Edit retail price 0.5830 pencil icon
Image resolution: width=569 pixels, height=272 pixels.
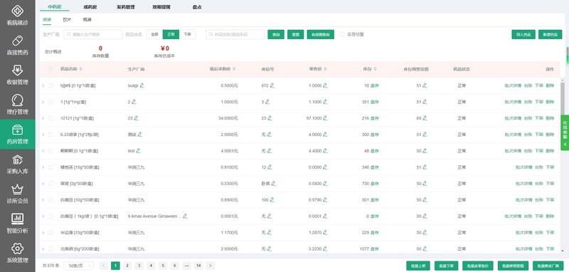[x=325, y=184]
